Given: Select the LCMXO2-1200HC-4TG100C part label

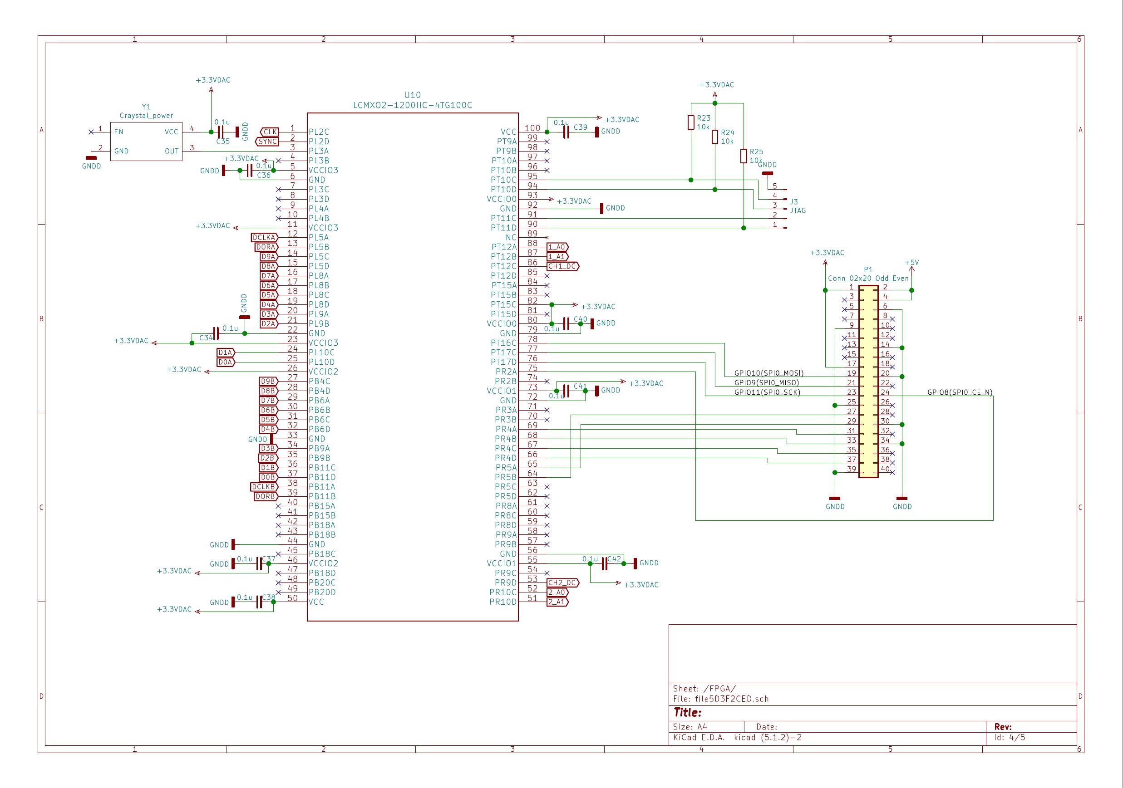Looking at the screenshot, I should click(412, 105).
